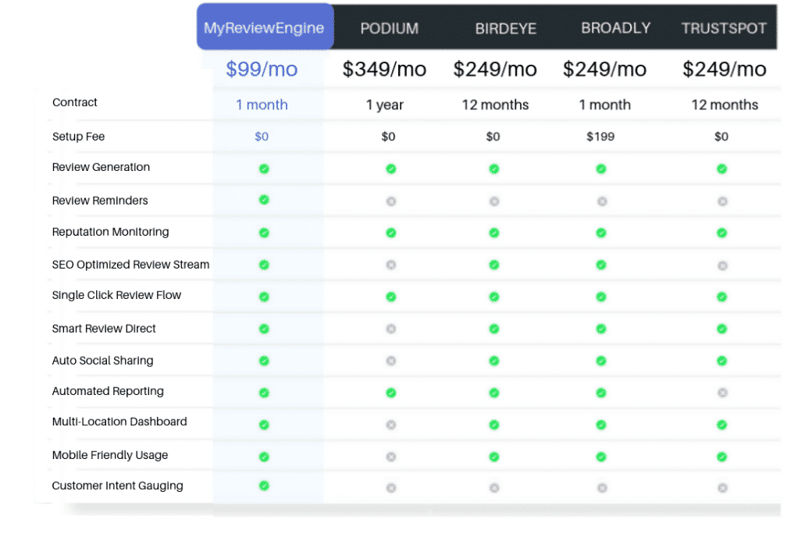This screenshot has width=805, height=541.
Task: Click Podium gray icon for Multi-Location Dashboard
Action: [391, 425]
